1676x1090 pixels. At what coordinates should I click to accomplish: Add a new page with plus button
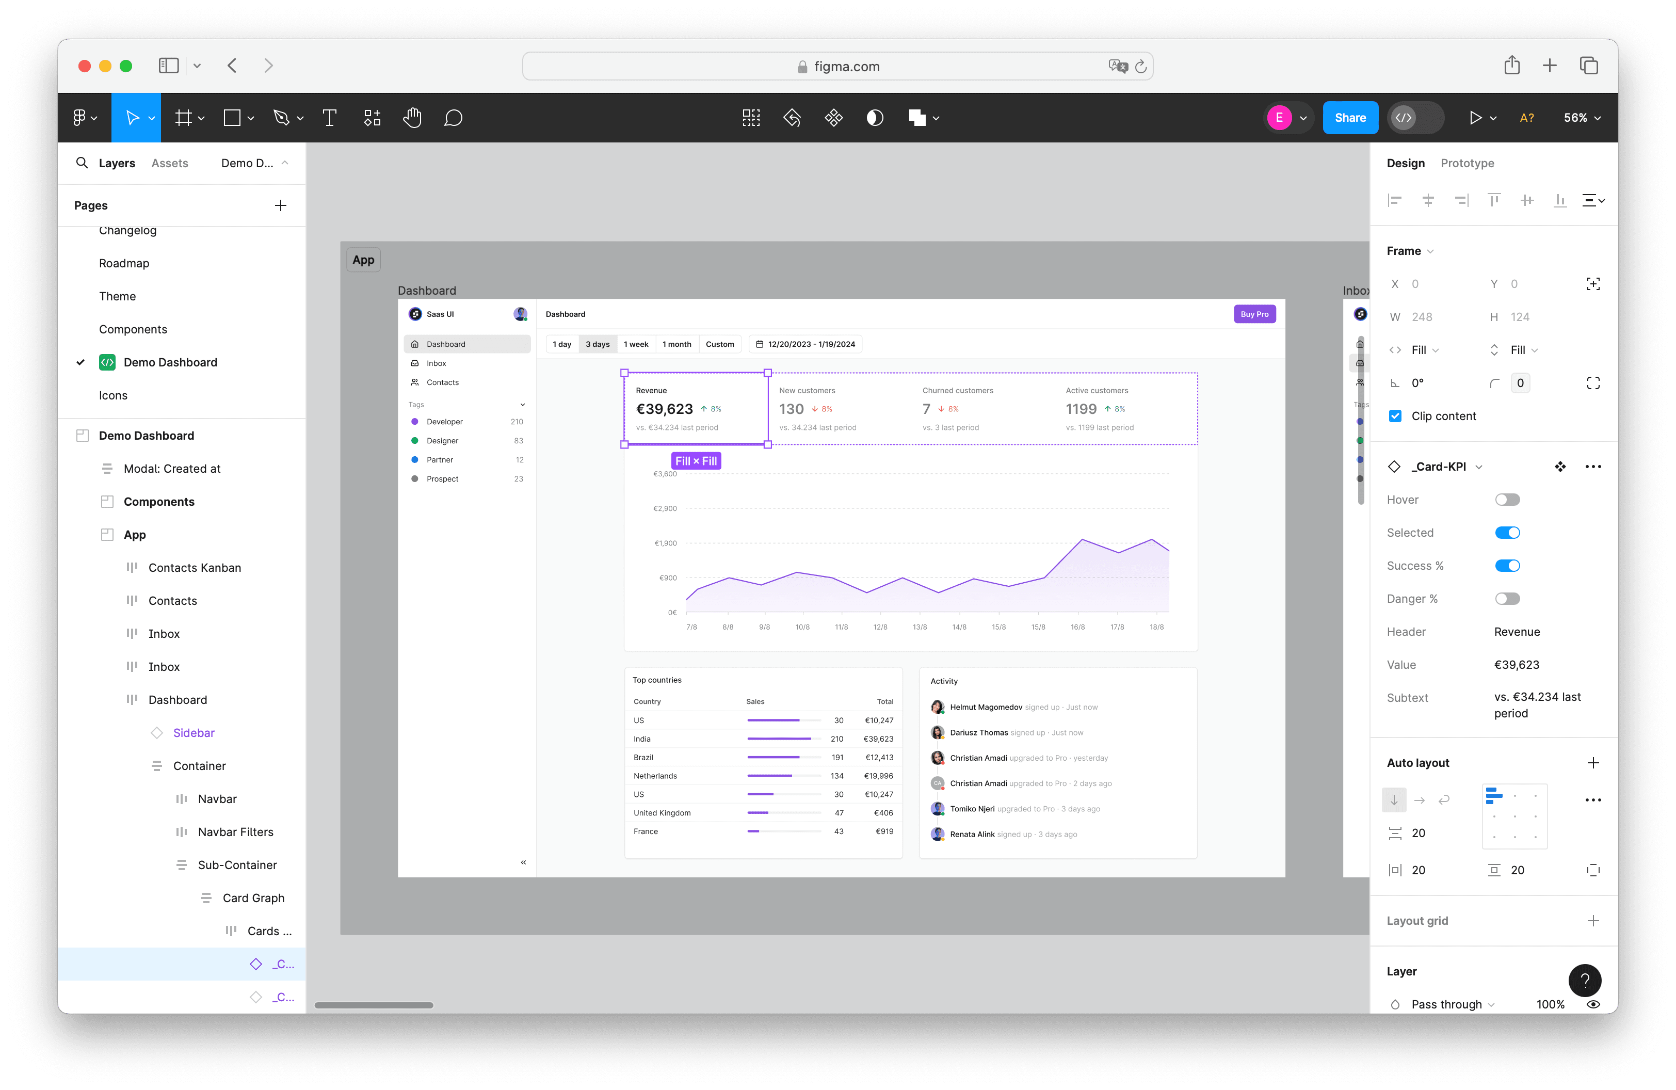[x=280, y=205]
